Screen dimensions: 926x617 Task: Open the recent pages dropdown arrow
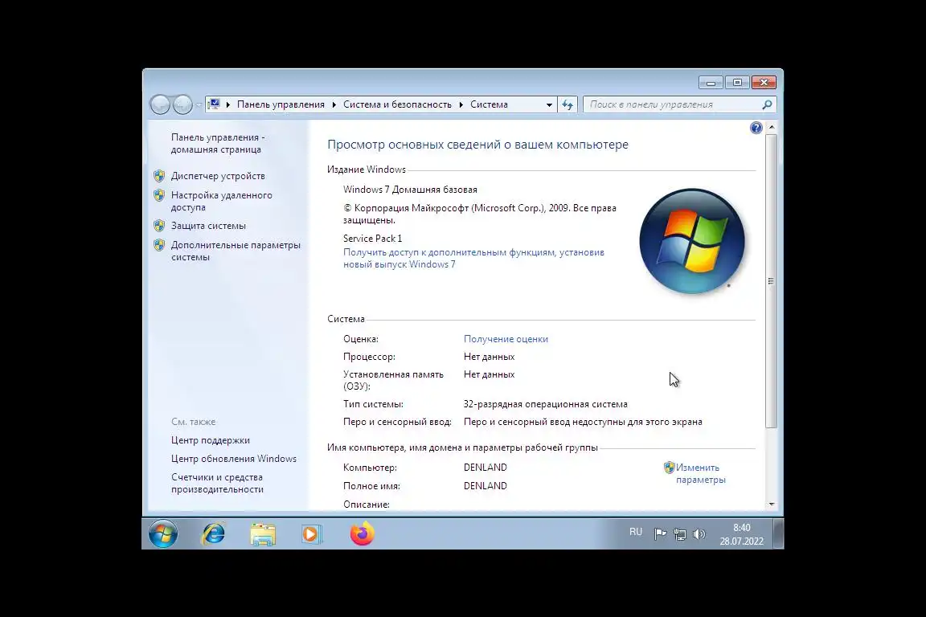pos(199,105)
